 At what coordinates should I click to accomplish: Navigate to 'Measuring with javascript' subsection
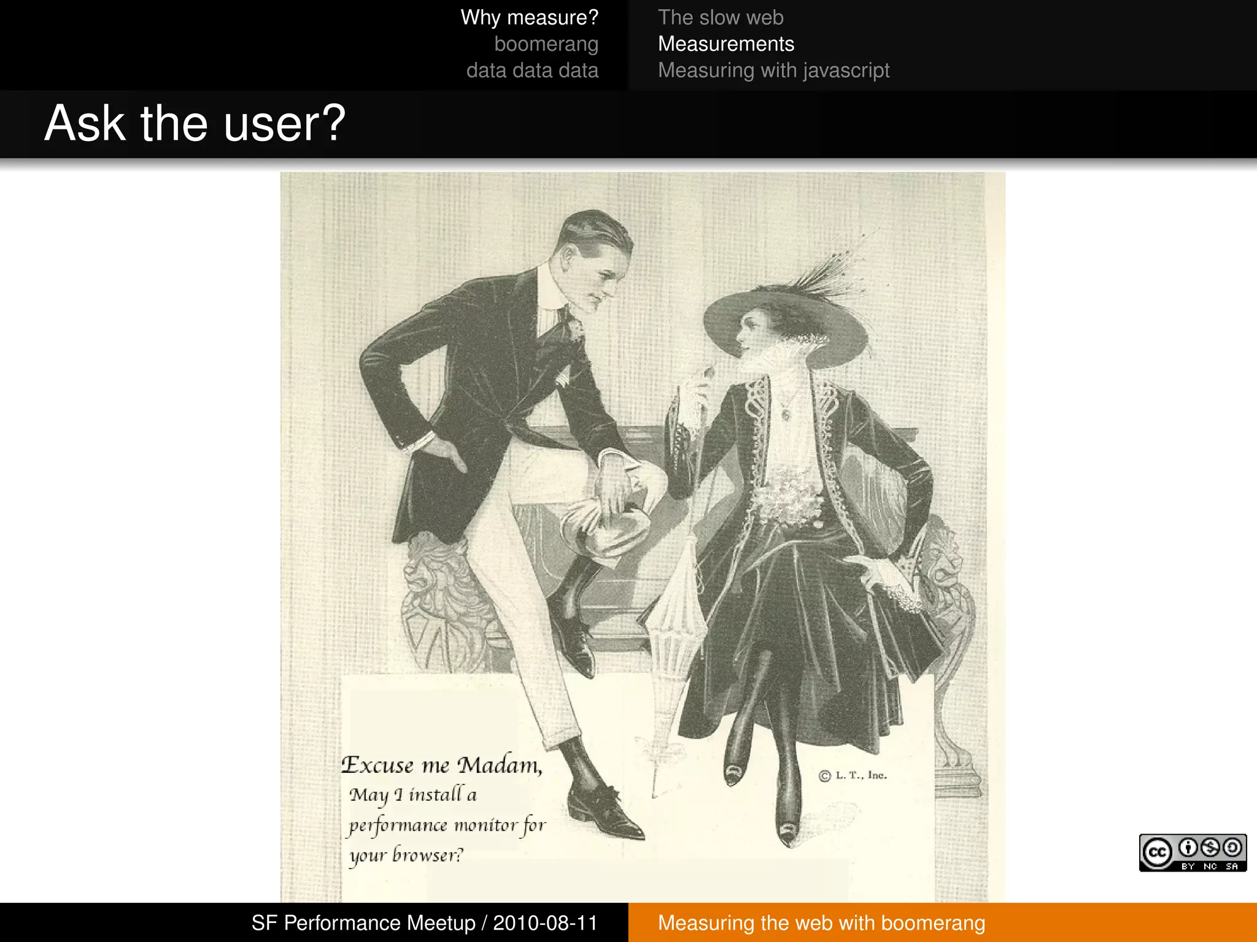[773, 71]
